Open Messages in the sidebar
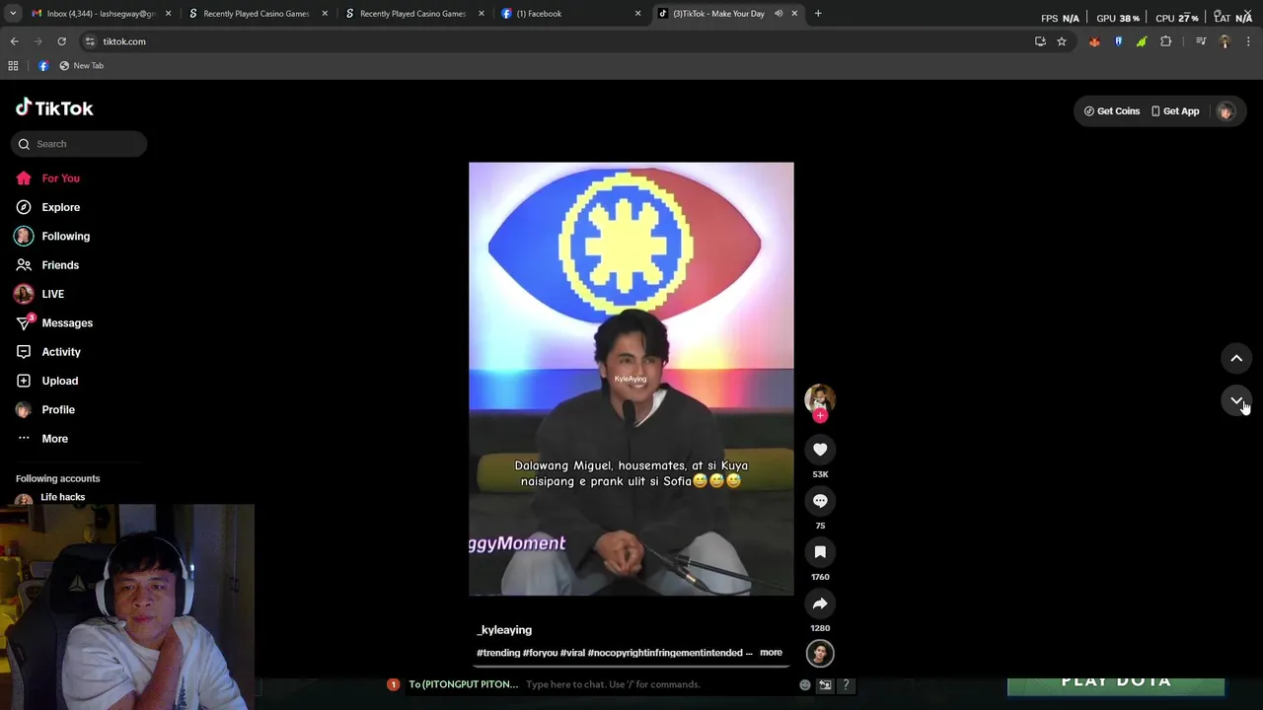The image size is (1263, 710). coord(53,322)
